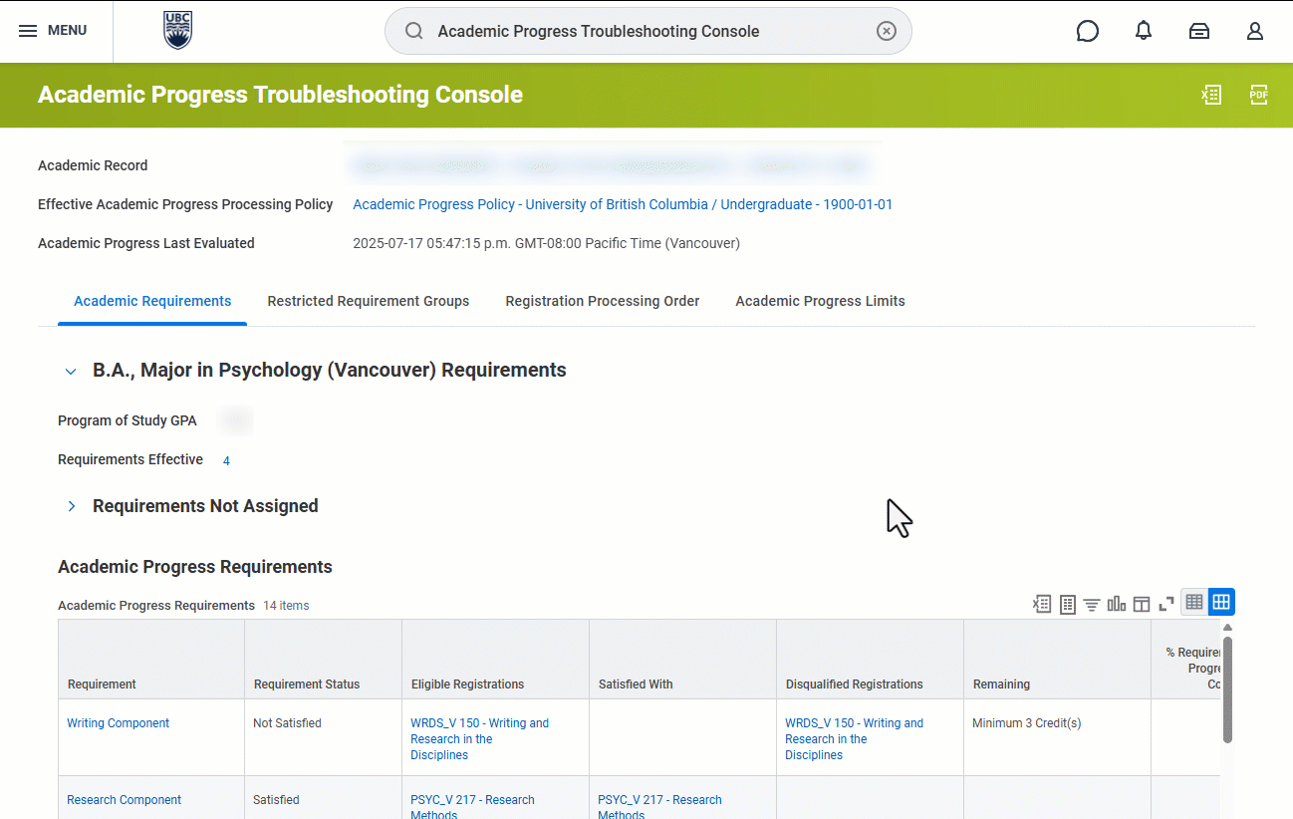Select the blue grid view toggle

[1221, 602]
